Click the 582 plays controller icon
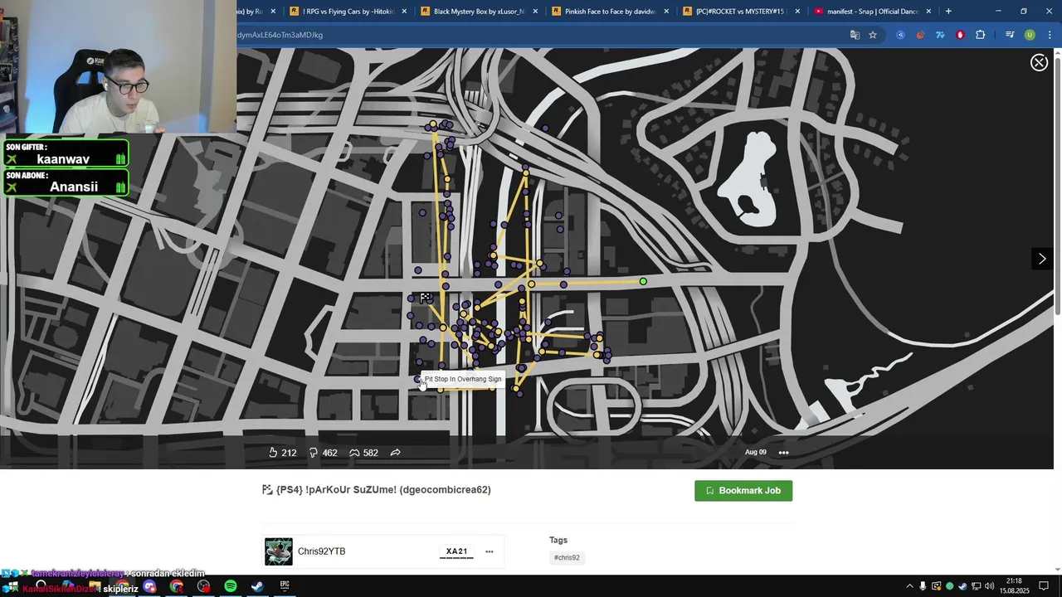This screenshot has width=1062, height=597. 354,453
